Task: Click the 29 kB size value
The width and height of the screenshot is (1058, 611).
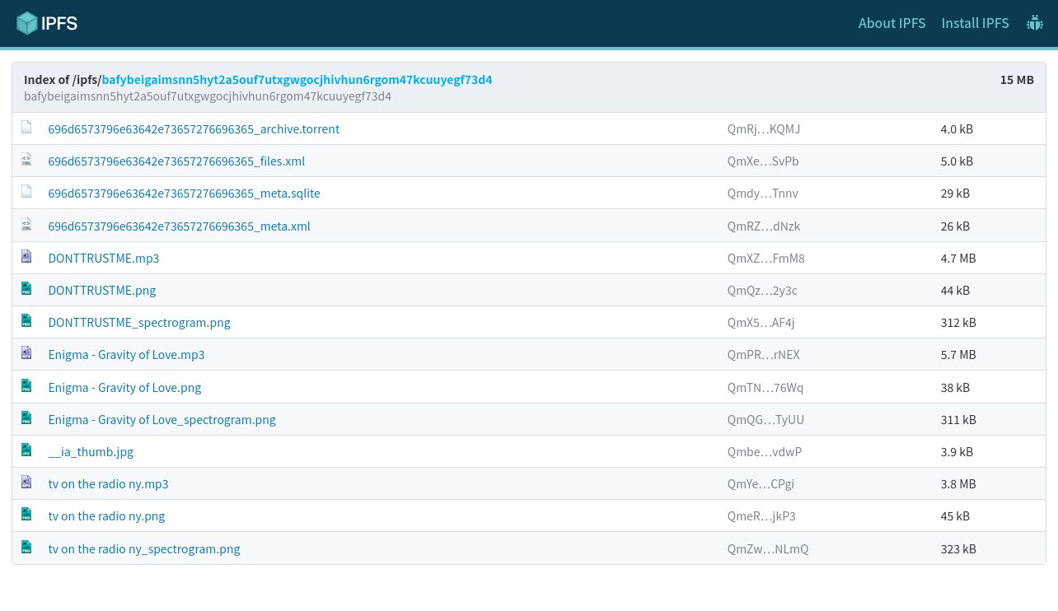Action: (x=955, y=194)
